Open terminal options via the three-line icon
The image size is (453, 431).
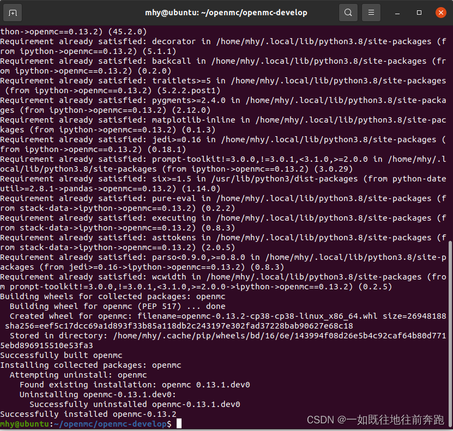click(x=370, y=12)
